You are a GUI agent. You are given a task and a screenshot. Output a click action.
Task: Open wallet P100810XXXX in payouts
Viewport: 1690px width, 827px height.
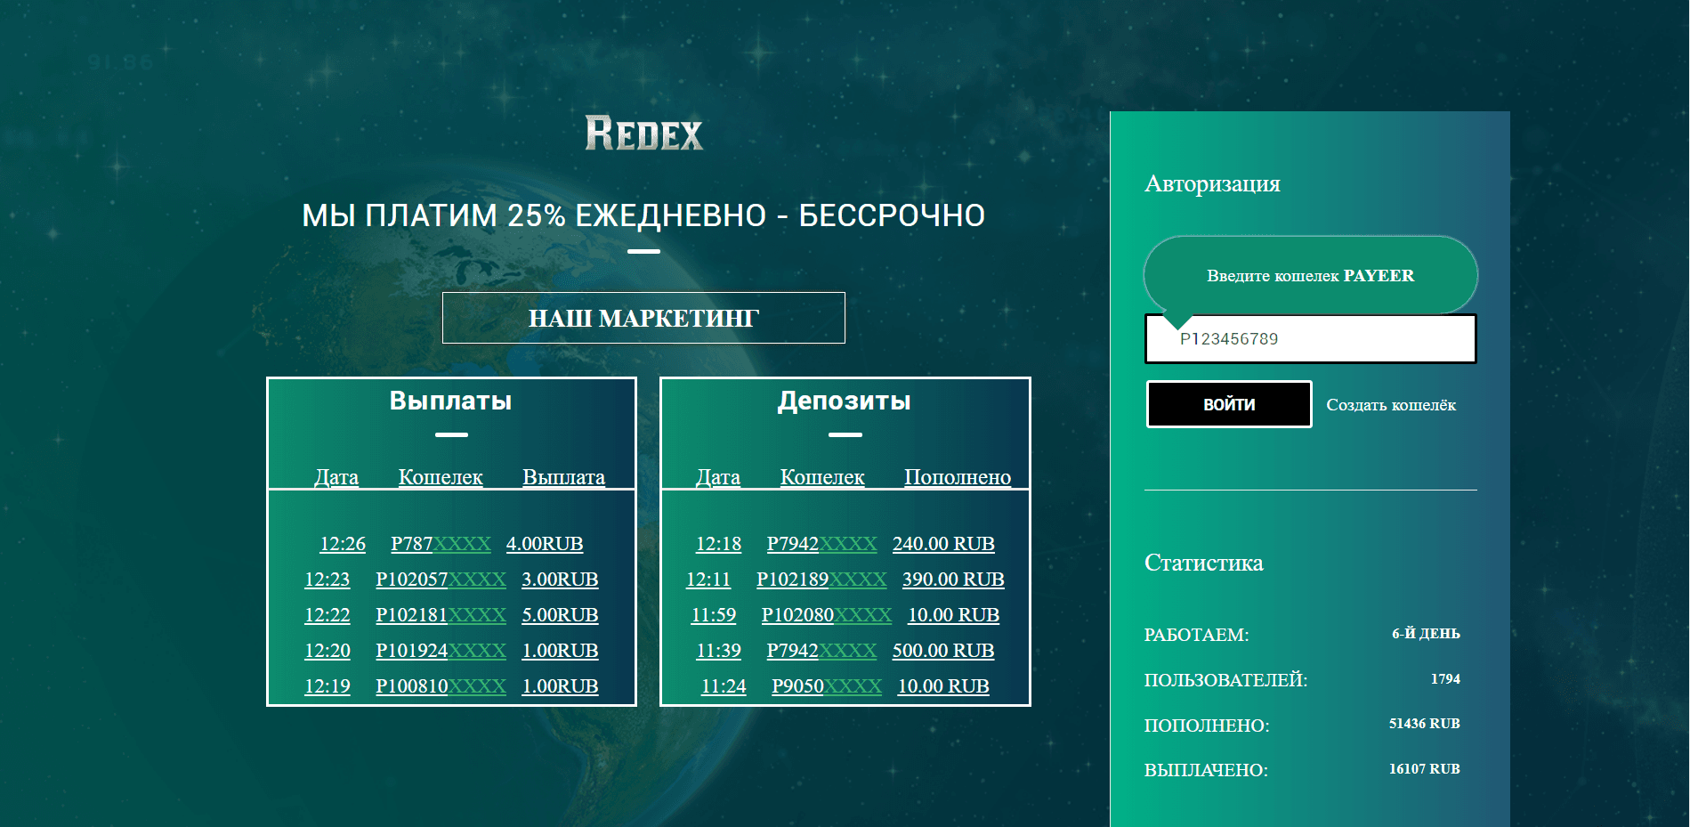(440, 685)
